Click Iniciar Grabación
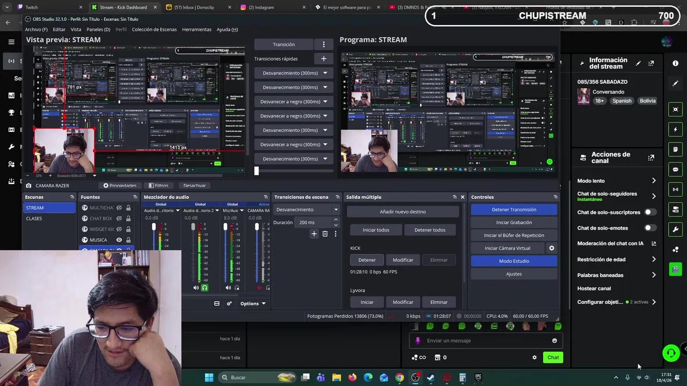This screenshot has height=386, width=687. (514, 222)
